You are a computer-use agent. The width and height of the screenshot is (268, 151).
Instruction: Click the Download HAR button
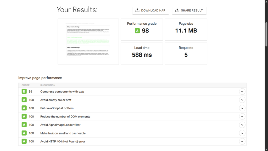click(150, 10)
